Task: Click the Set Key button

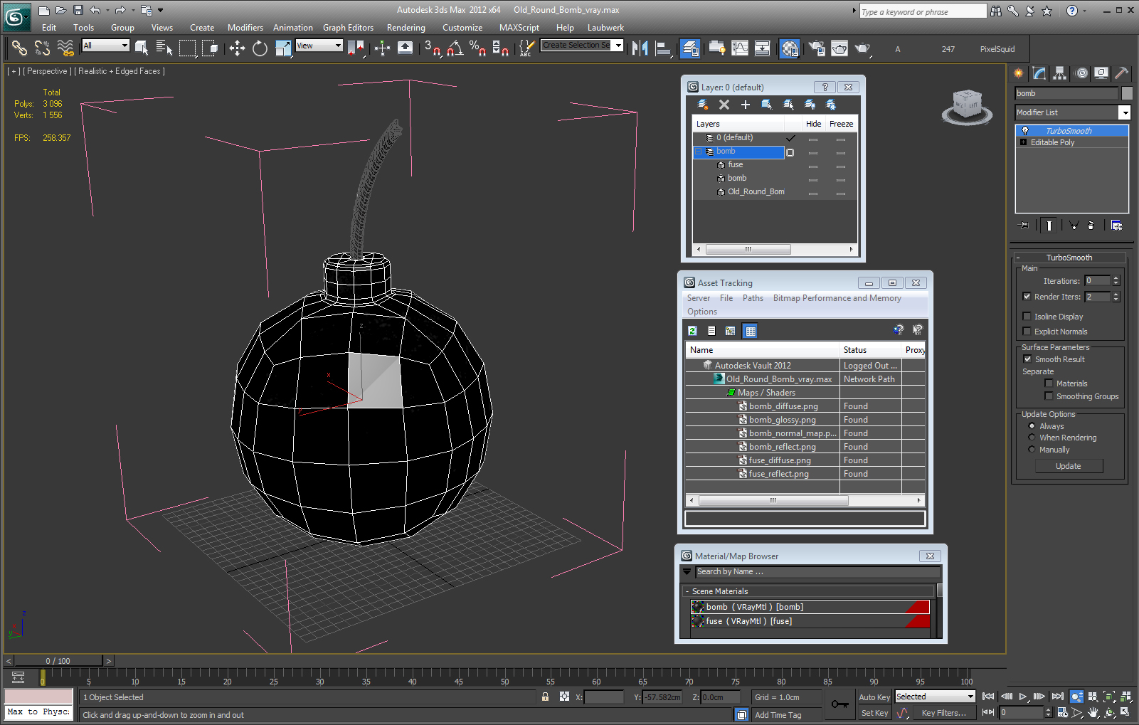Action: (874, 713)
